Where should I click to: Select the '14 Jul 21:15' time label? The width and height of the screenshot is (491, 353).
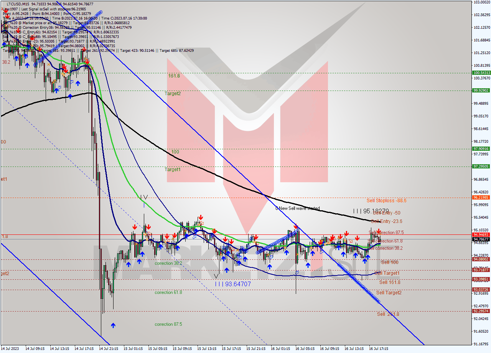tap(109, 349)
